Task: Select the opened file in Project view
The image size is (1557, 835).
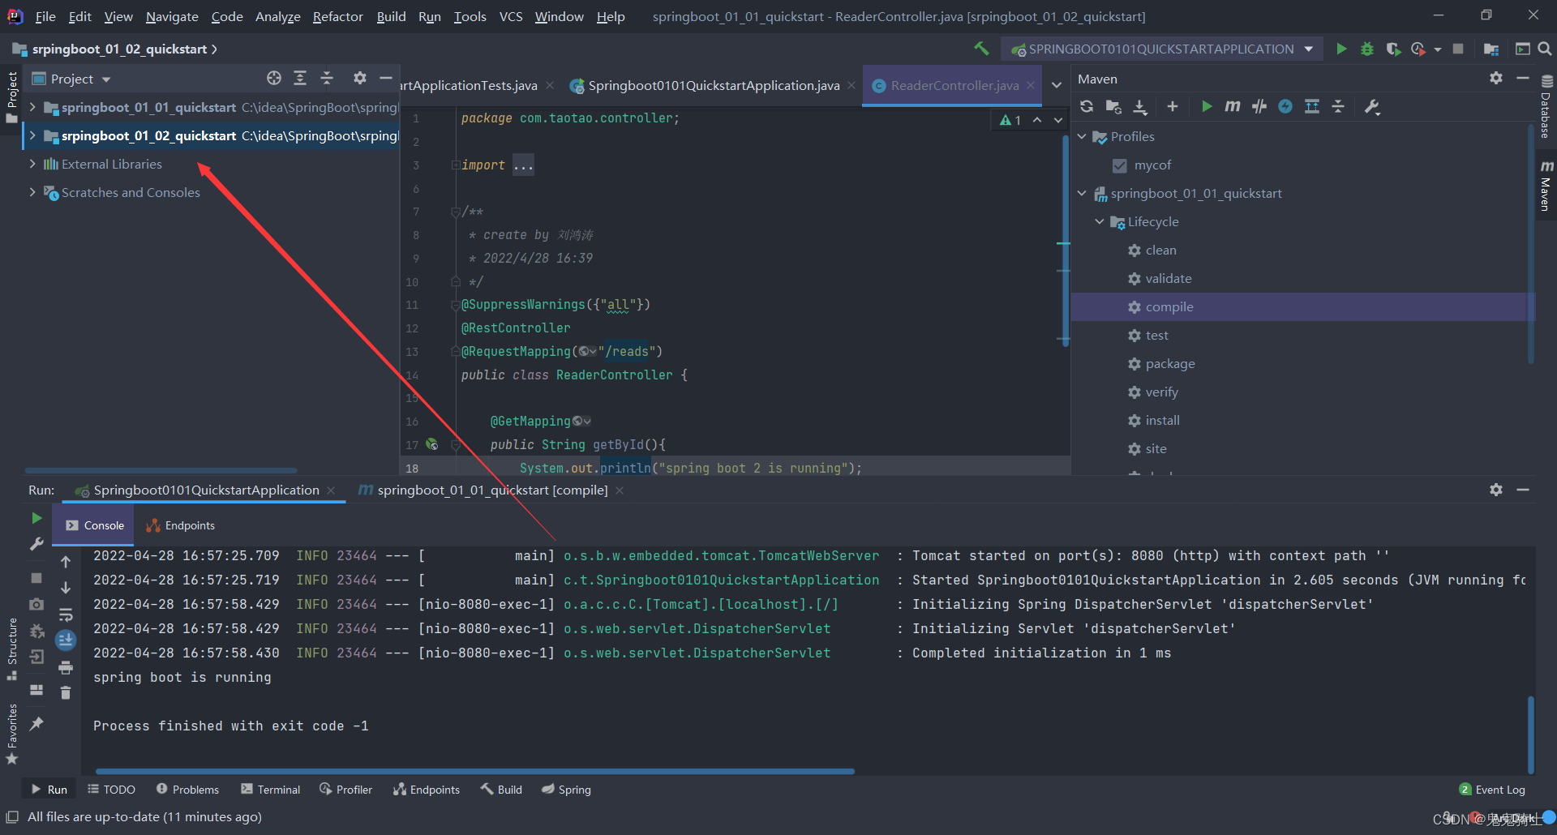Action: [x=274, y=78]
